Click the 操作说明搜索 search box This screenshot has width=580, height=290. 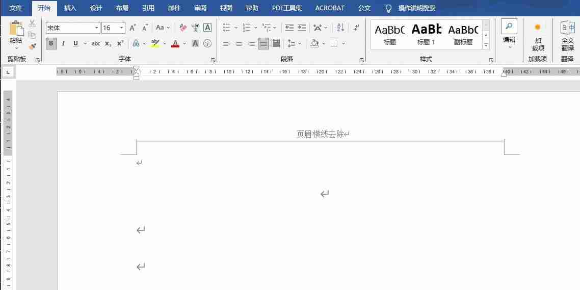416,8
